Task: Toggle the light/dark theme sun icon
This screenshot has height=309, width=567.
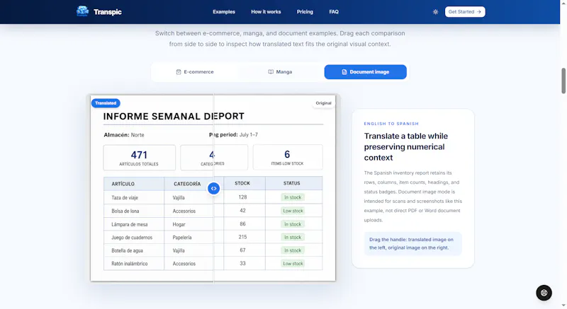Action: [x=435, y=12]
